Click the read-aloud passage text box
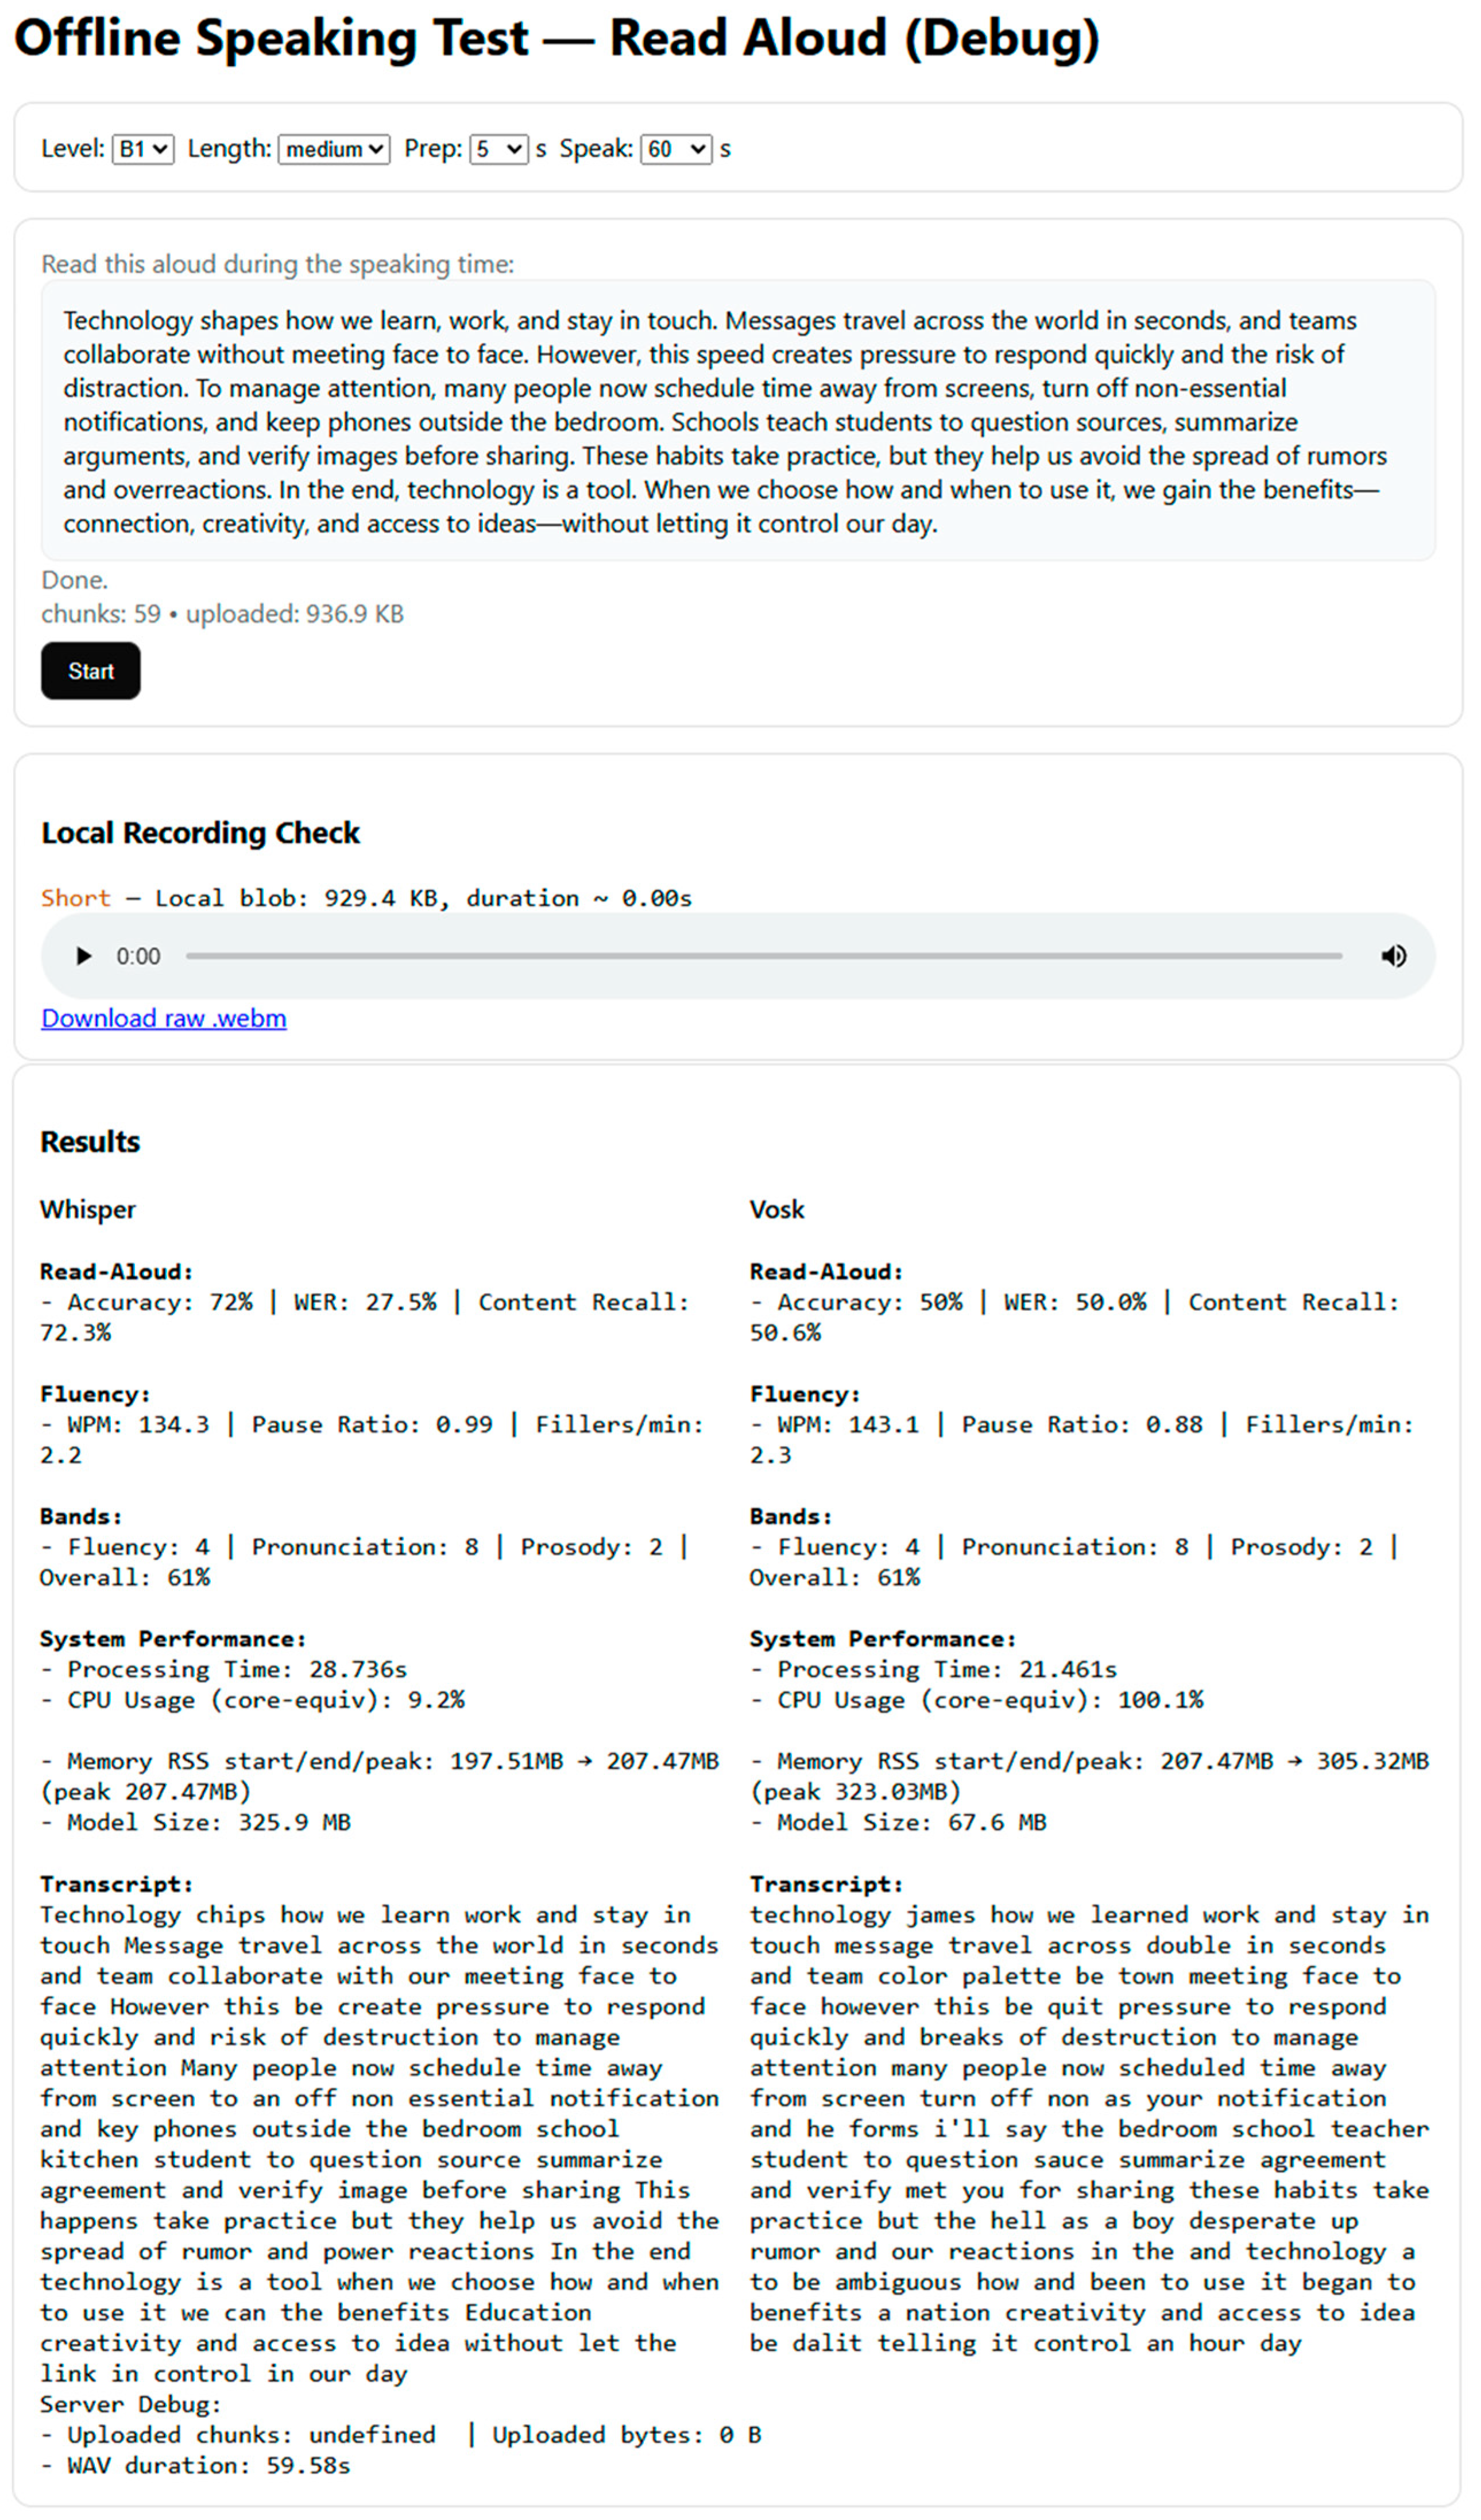Screen dimensions: 1481x2520 pos(738,421)
